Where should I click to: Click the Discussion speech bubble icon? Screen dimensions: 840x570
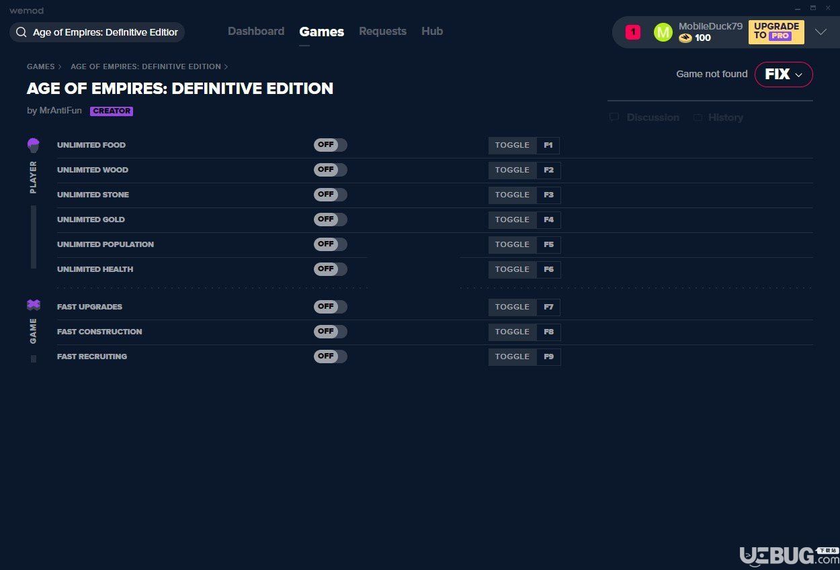[x=614, y=117]
